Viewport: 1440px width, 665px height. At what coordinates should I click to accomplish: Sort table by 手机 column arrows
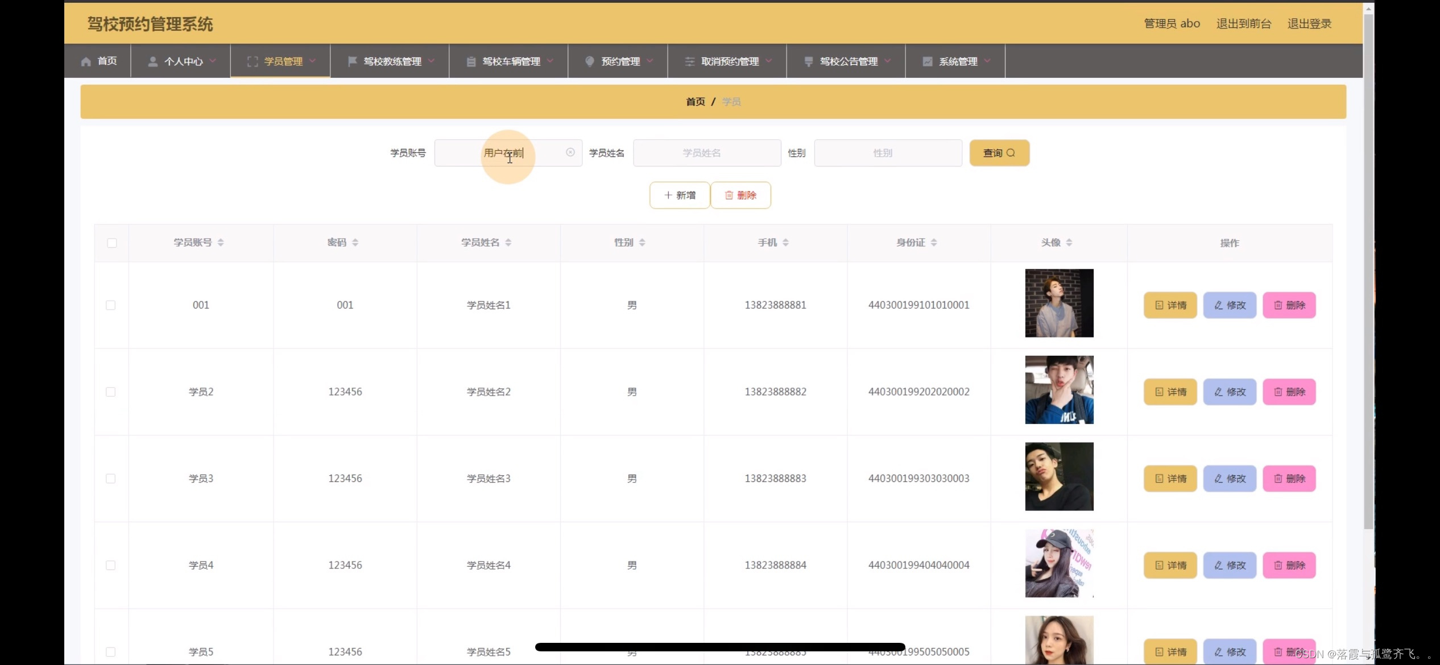785,243
